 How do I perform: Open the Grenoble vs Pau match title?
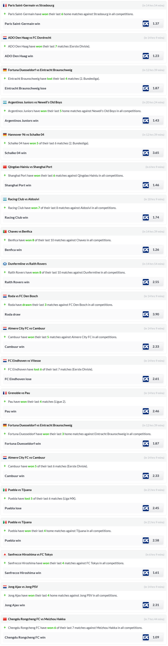coord(19,393)
